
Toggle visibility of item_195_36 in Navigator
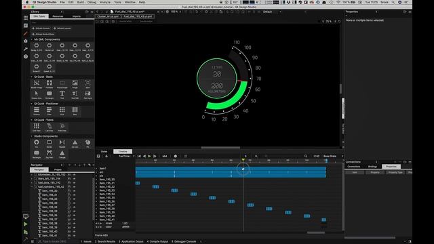74,216
